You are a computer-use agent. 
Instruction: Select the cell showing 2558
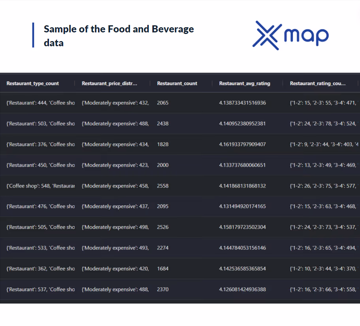point(163,186)
